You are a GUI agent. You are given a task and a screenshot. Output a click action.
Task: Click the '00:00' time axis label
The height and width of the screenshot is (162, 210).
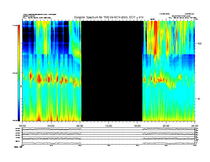[22, 126]
